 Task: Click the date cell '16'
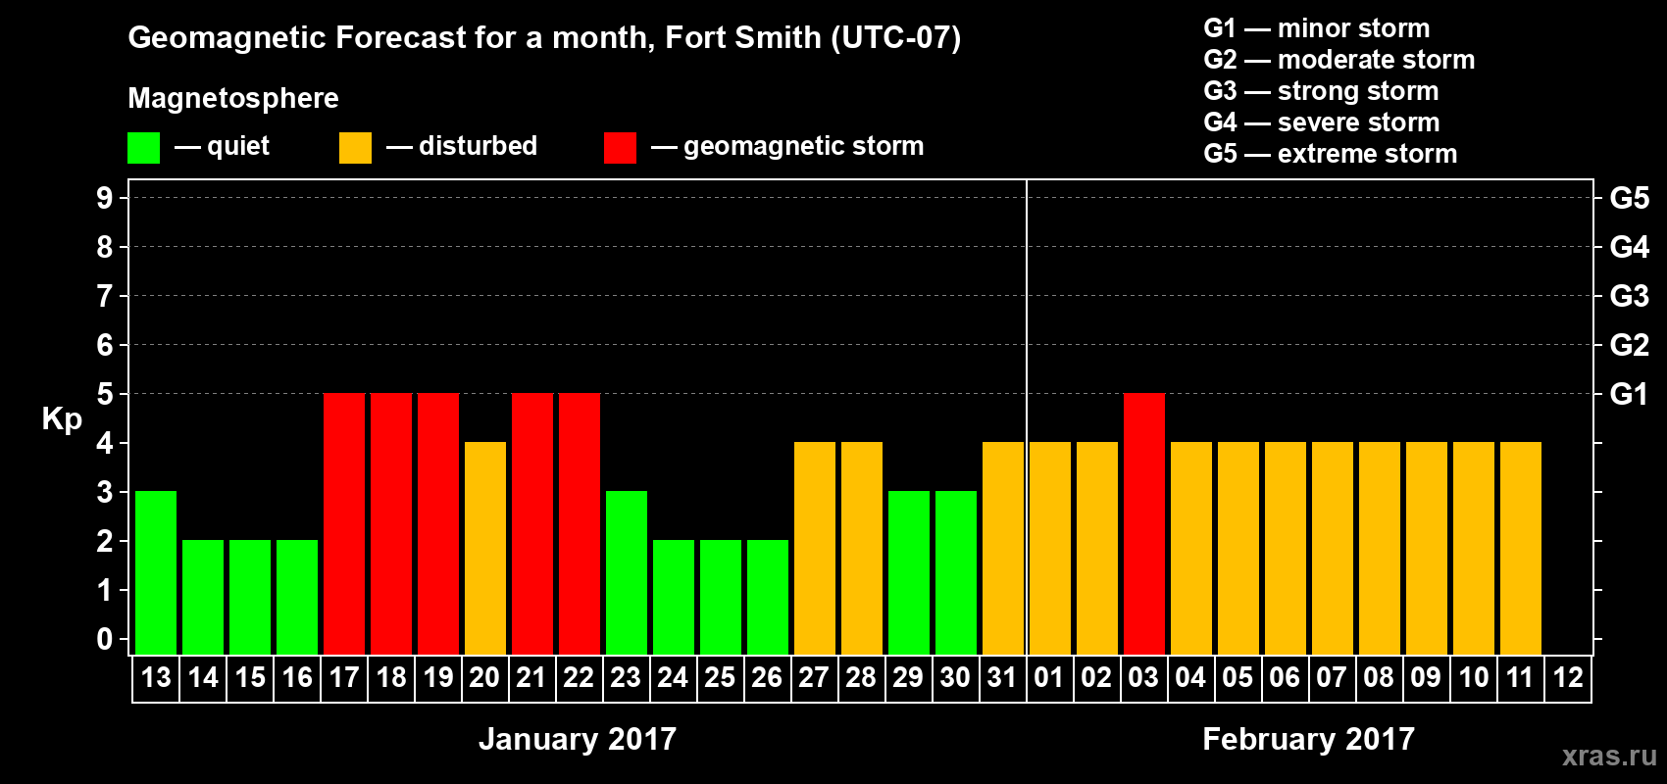[297, 678]
